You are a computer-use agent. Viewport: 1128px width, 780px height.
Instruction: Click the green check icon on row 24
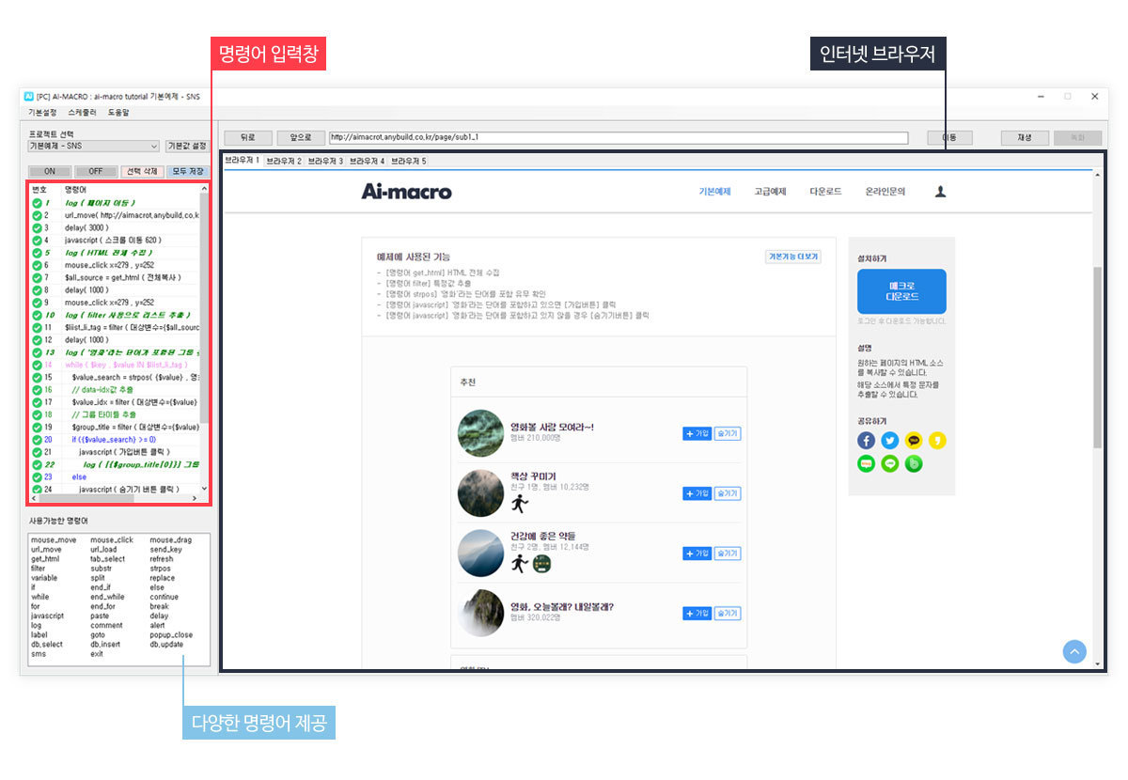pyautogui.click(x=38, y=490)
